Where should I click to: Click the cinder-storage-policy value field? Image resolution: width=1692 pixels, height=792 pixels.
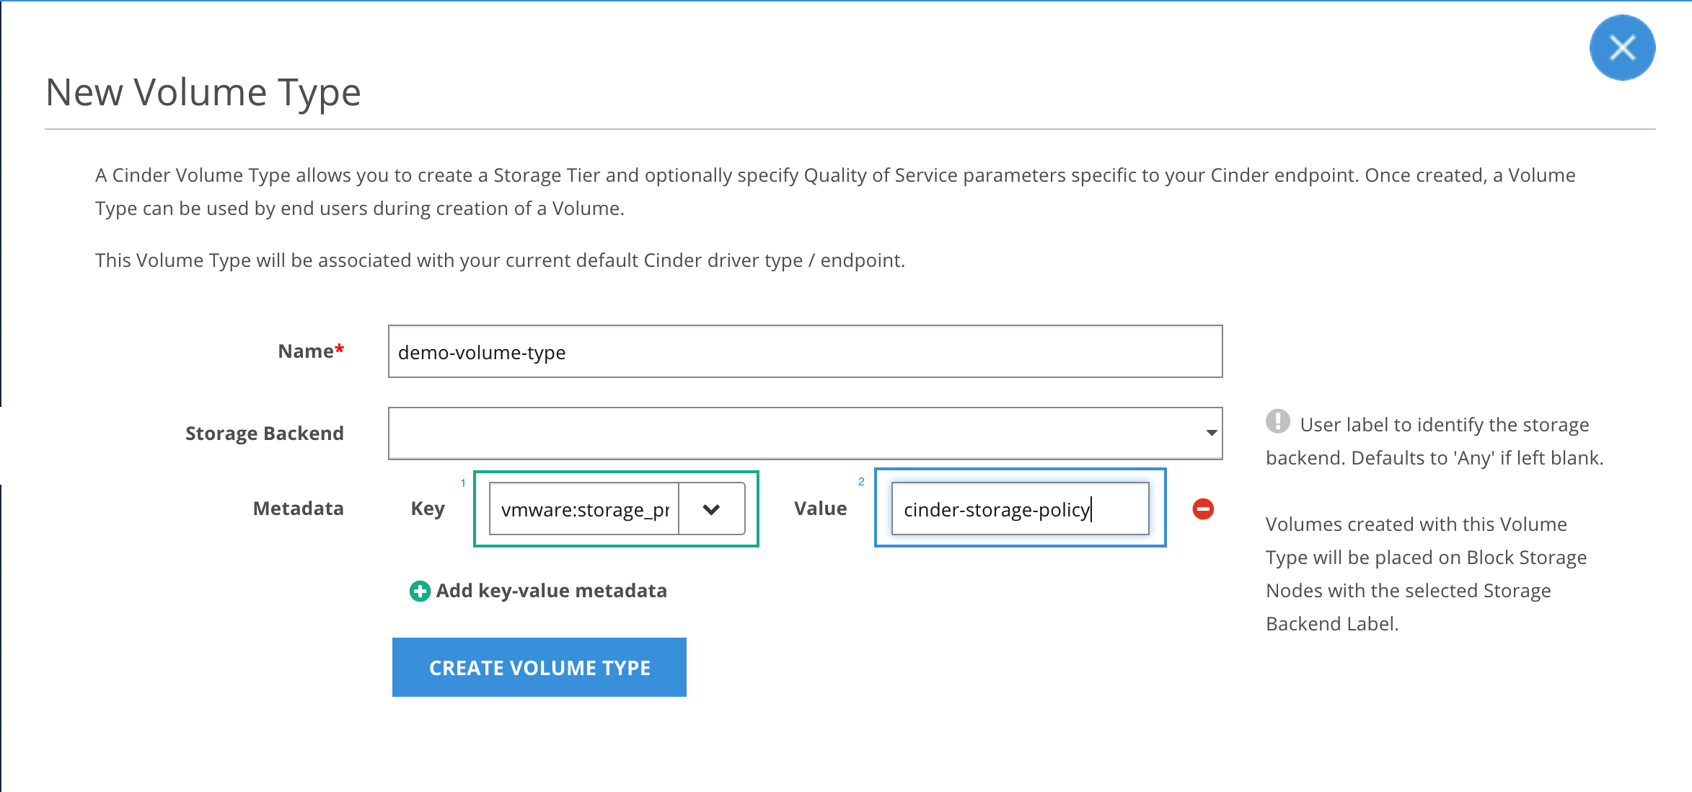(1018, 509)
